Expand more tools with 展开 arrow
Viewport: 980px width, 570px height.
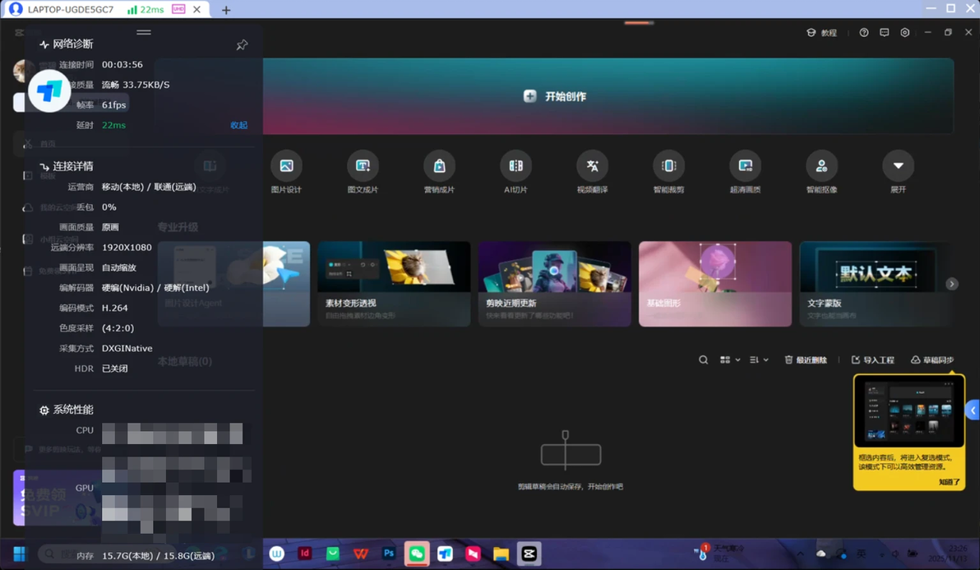point(898,165)
